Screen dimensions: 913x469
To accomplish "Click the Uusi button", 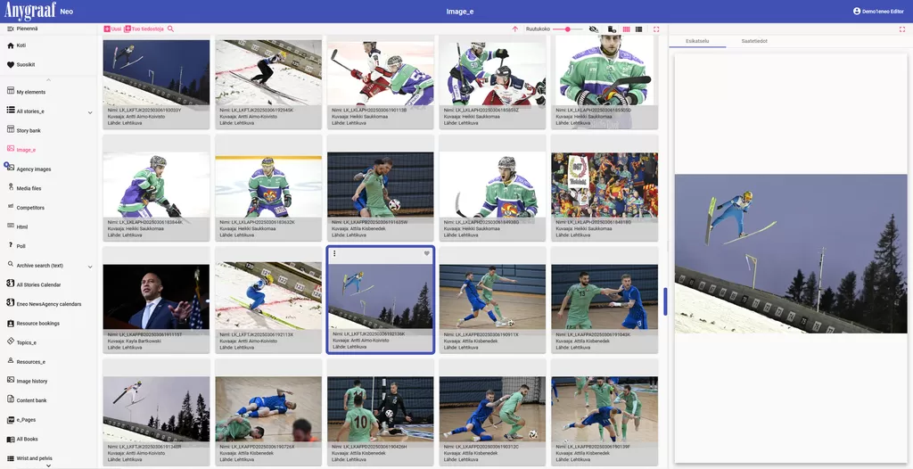I will 112,29.
